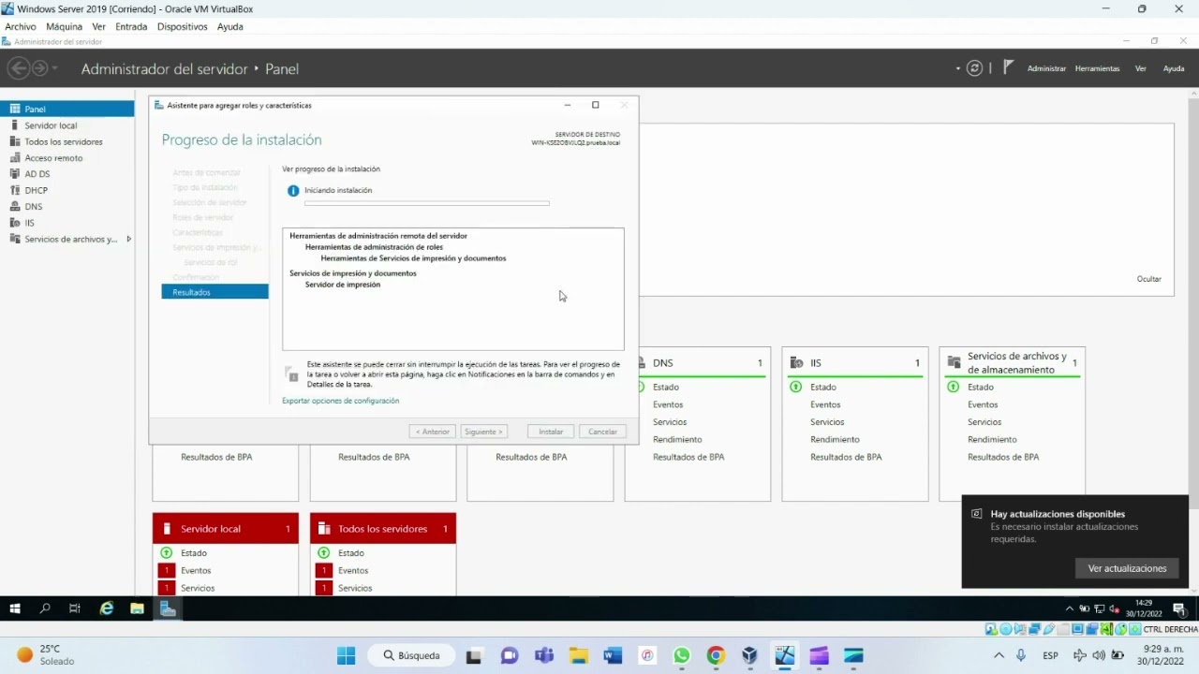Select Server Manager on the guest taskbar
The image size is (1199, 674).
point(168,608)
